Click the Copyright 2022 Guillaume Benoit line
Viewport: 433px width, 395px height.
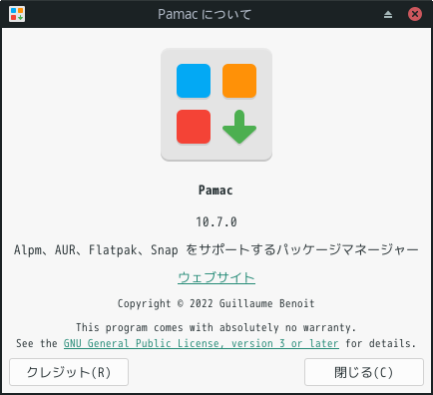(x=216, y=303)
